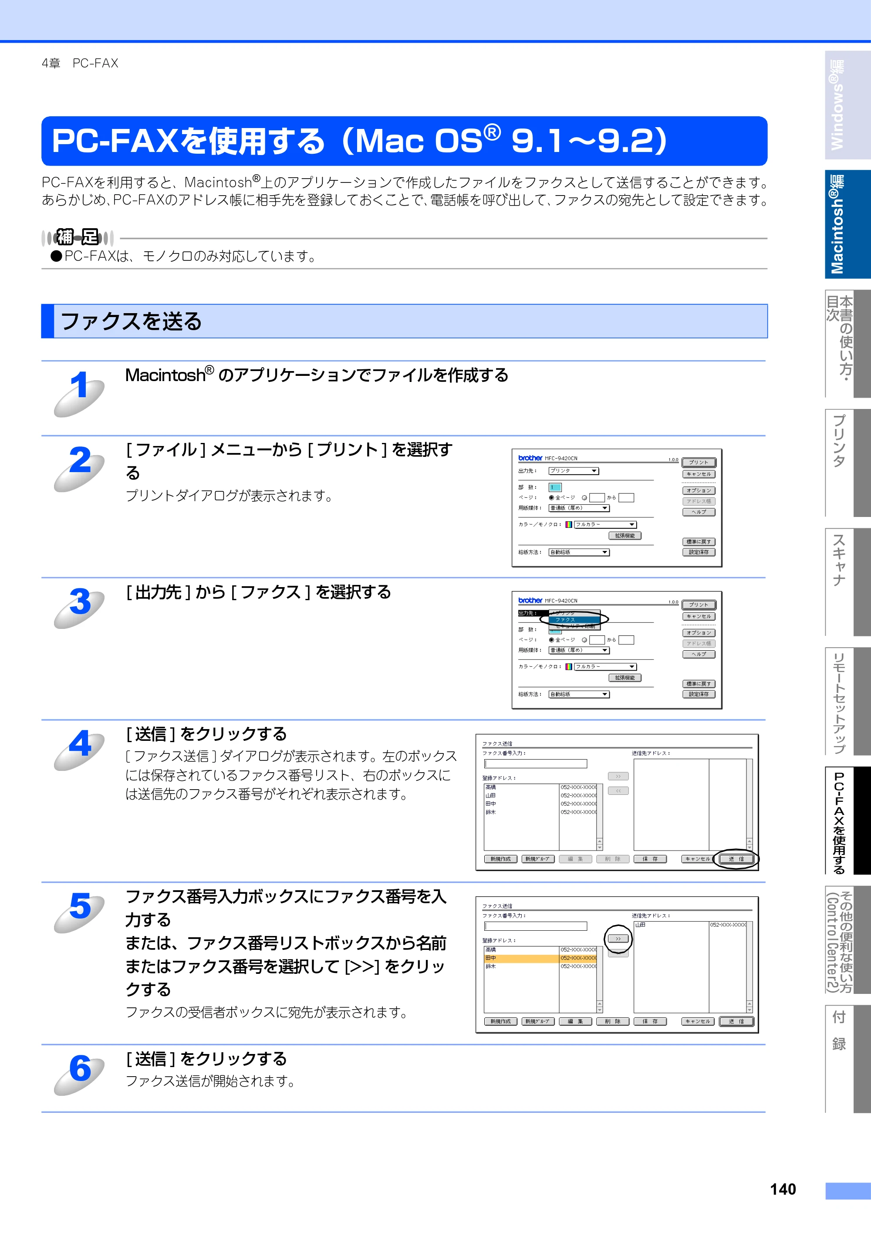871x1233 pixels.
Task: Open the Macintosh編 side tab
Action: pos(847,224)
